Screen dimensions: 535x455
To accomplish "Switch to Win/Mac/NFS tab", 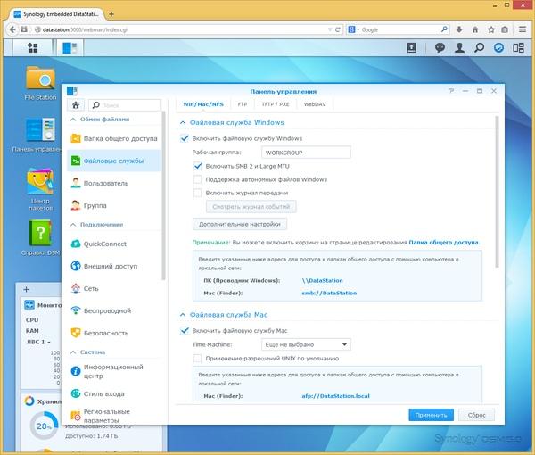I will (x=203, y=104).
